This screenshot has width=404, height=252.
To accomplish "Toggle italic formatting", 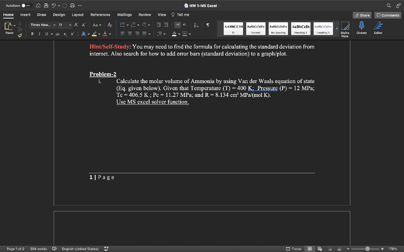I will coord(39,34).
